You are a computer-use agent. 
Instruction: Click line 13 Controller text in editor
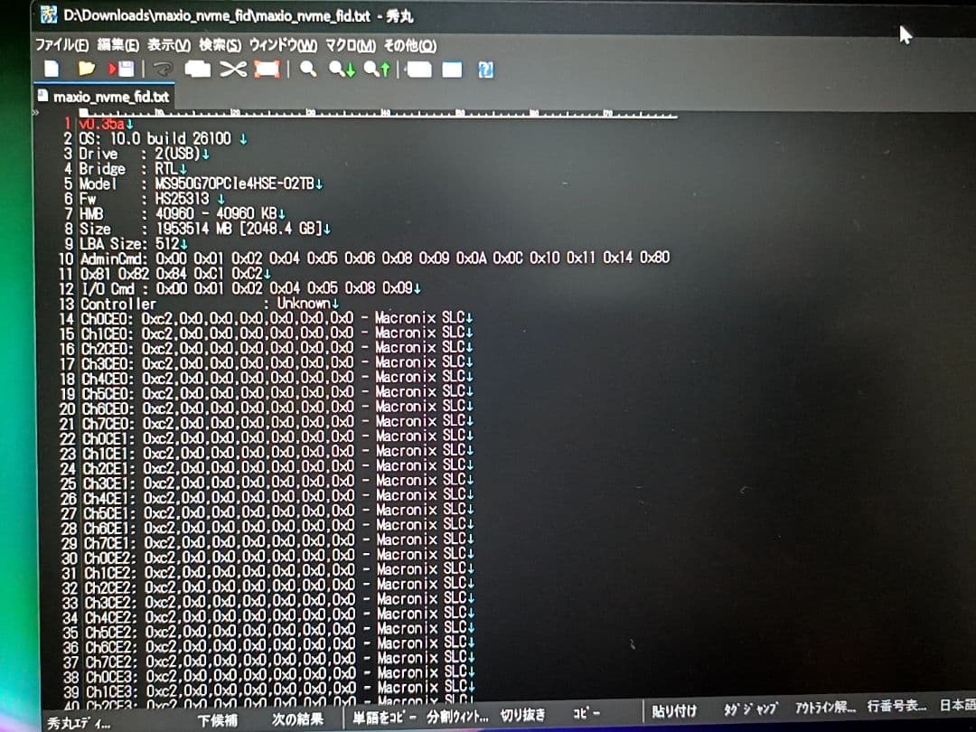tap(117, 305)
